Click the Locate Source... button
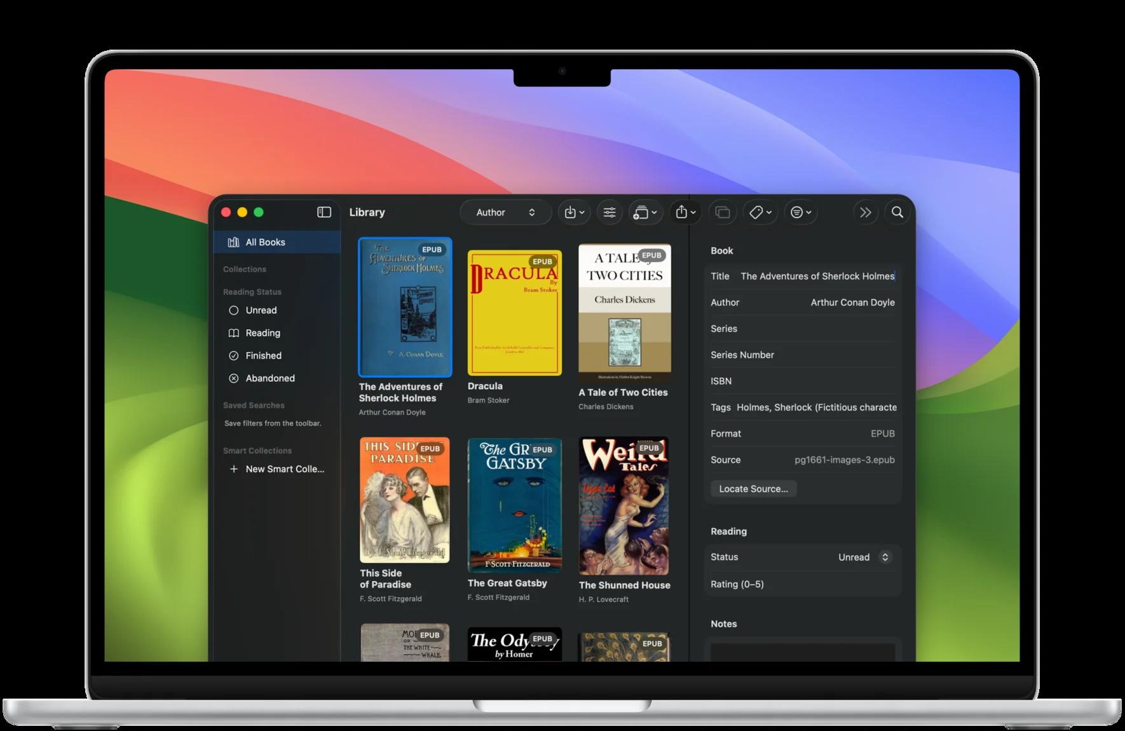This screenshot has height=731, width=1125. point(753,489)
